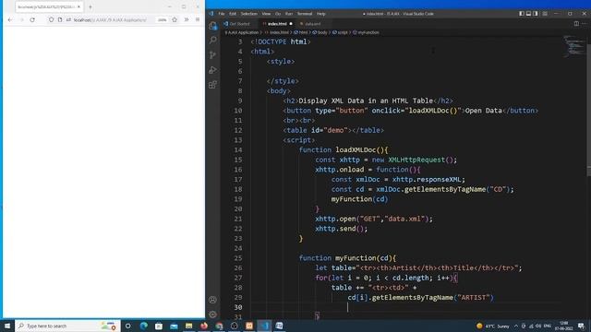Screen dimensions: 591x332
Task: Place cursor on line 30 in editor
Action: [405, 307]
